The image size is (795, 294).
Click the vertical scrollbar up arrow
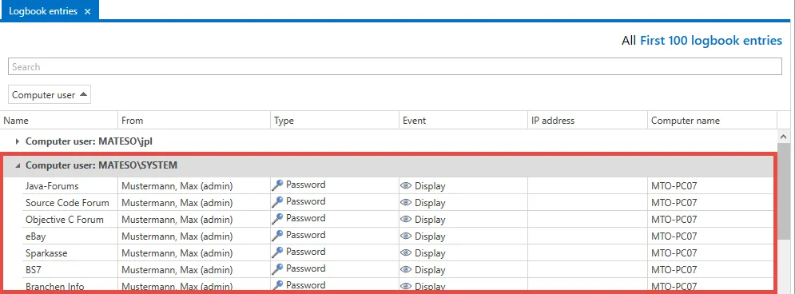coord(783,137)
